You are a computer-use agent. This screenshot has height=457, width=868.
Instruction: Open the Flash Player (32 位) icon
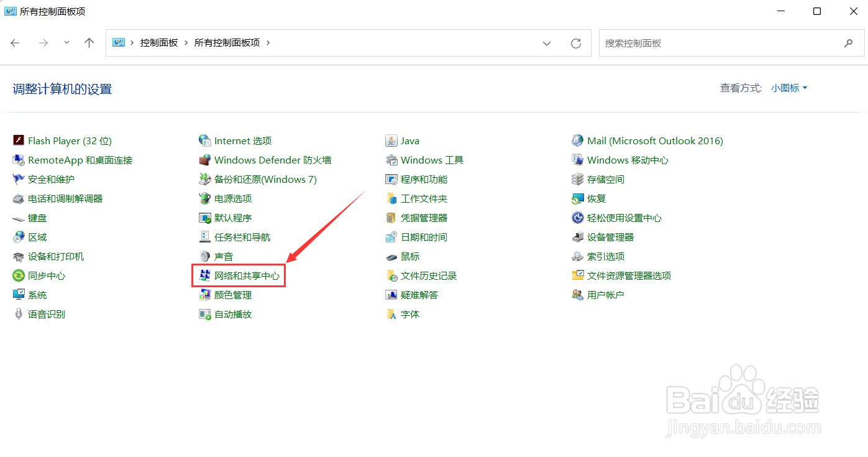point(19,141)
